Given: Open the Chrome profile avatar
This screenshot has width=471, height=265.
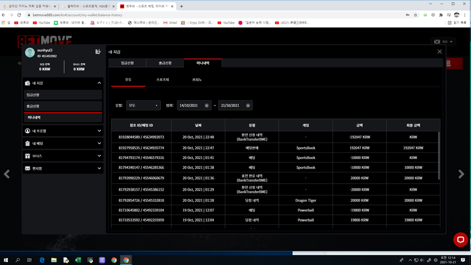Looking at the screenshot, I should point(456,15).
